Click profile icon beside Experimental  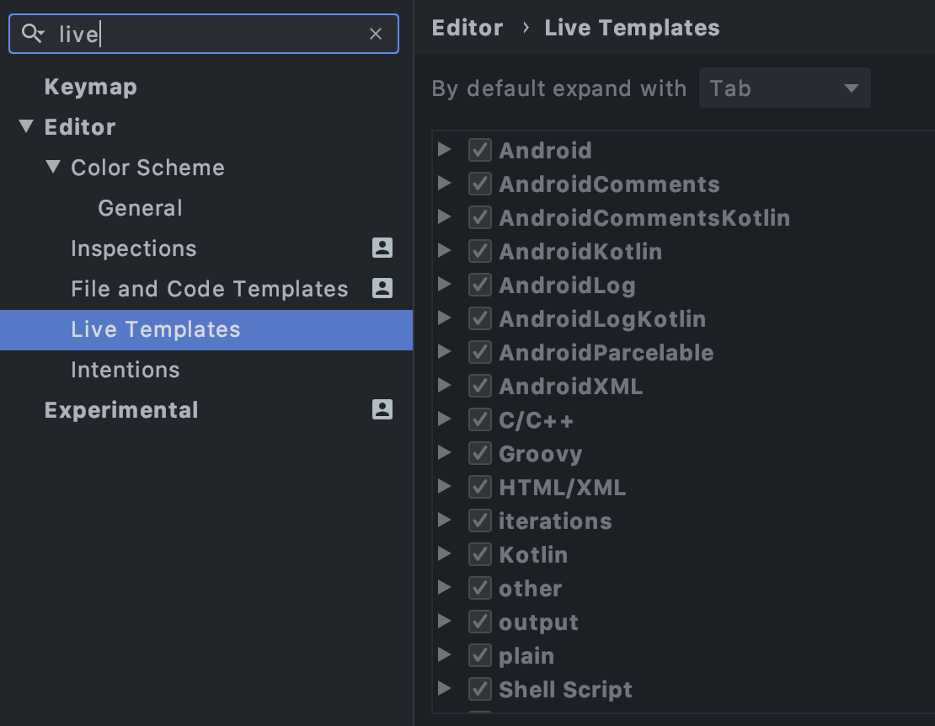[382, 409]
